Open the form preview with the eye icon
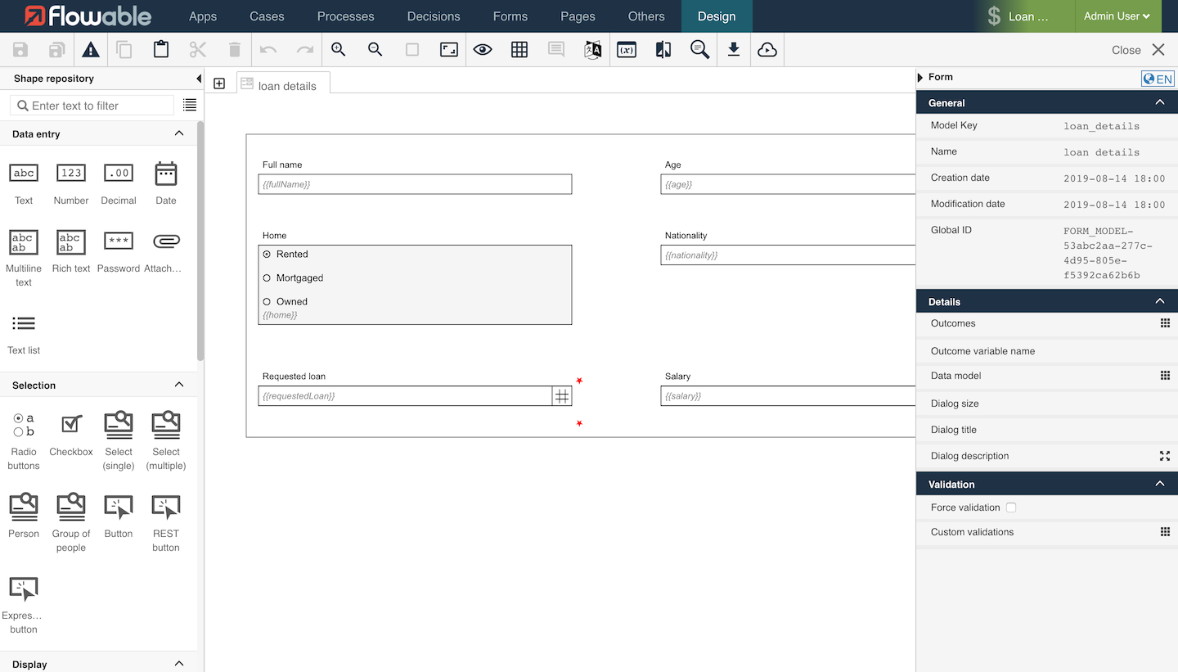The image size is (1178, 672). point(483,49)
